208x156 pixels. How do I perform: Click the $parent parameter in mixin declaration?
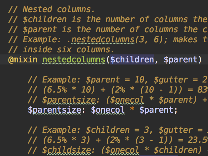181,60
